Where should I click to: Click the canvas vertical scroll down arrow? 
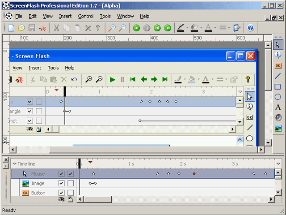268,143
